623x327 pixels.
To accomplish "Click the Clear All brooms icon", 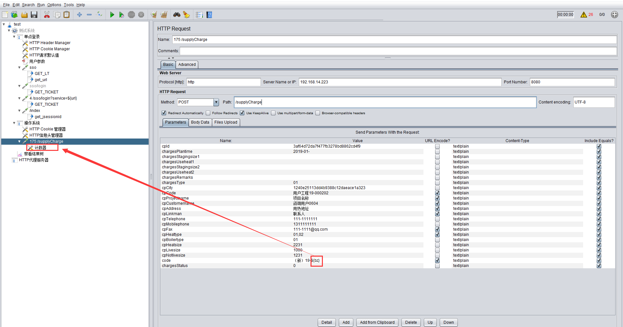I will pyautogui.click(x=164, y=15).
